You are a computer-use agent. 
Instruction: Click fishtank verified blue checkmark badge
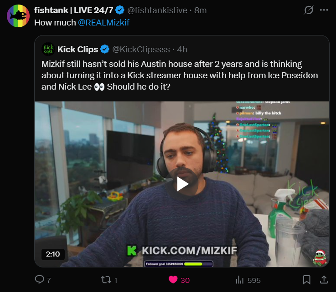(120, 10)
